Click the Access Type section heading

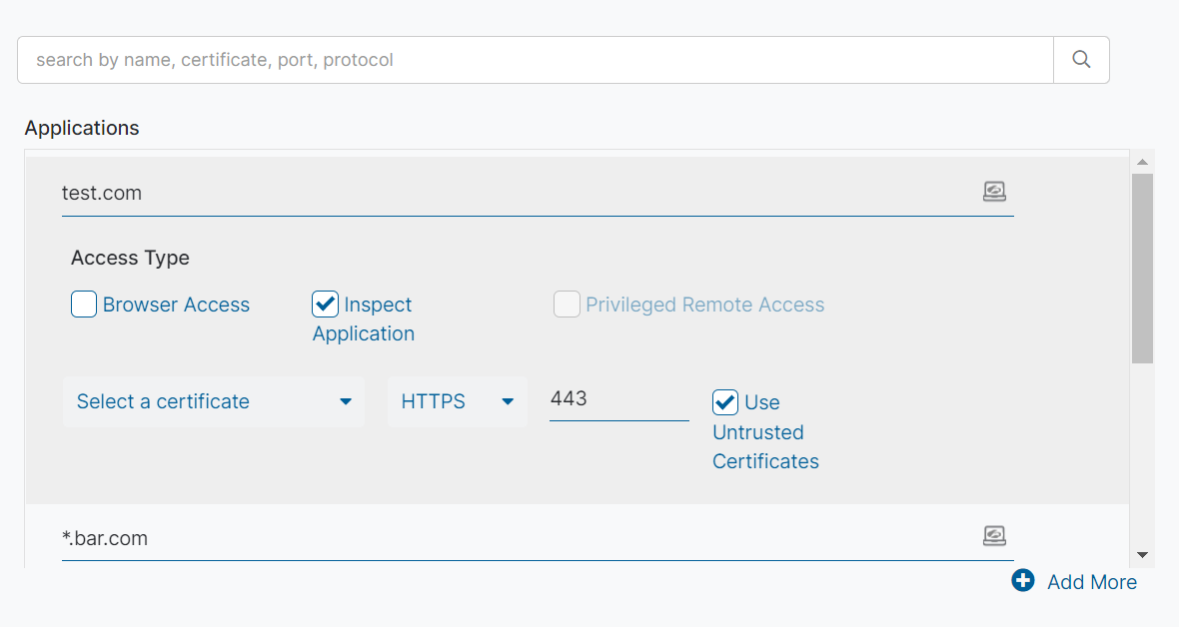(130, 258)
